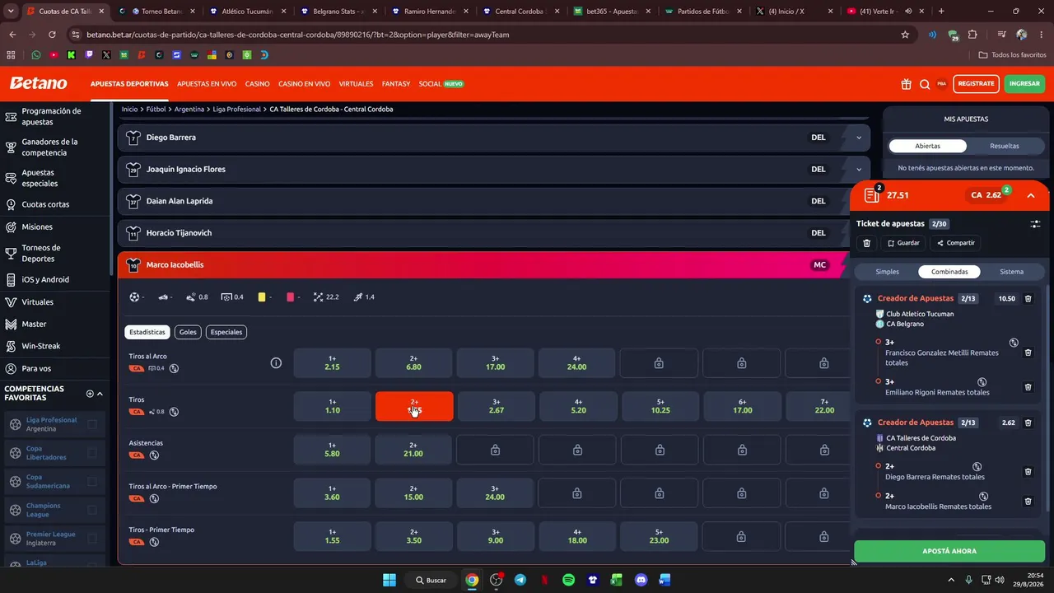
Task: Open Fantasy menu item
Action: tap(396, 84)
